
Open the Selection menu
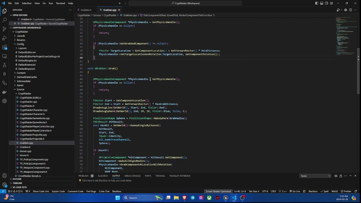click(x=27, y=3)
